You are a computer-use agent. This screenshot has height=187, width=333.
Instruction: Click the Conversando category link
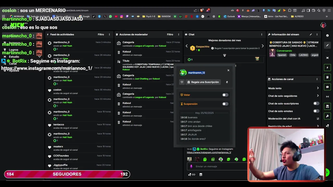point(284,51)
